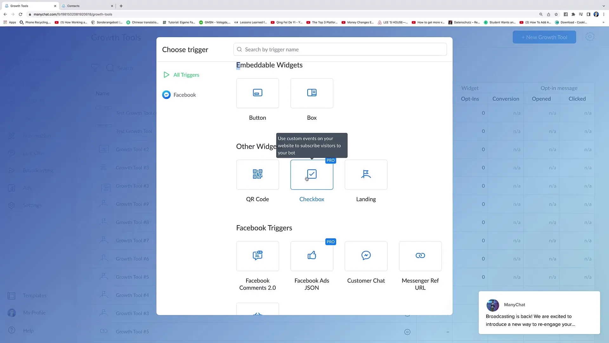Open a new browser tab
Image resolution: width=609 pixels, height=343 pixels.
121,6
